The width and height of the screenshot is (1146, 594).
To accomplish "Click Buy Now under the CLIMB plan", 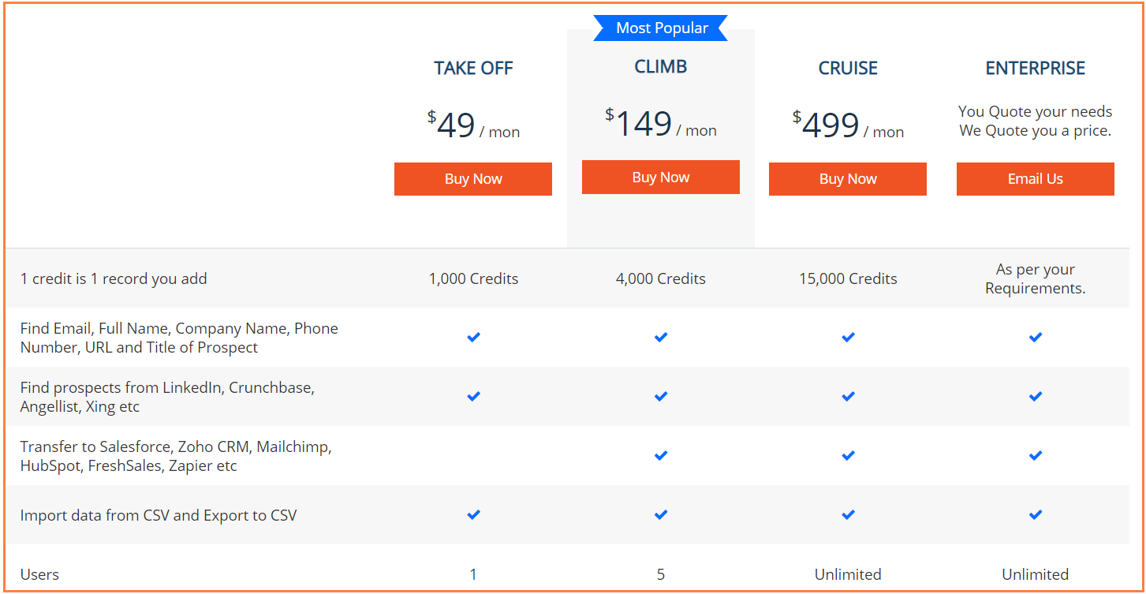I will [661, 177].
